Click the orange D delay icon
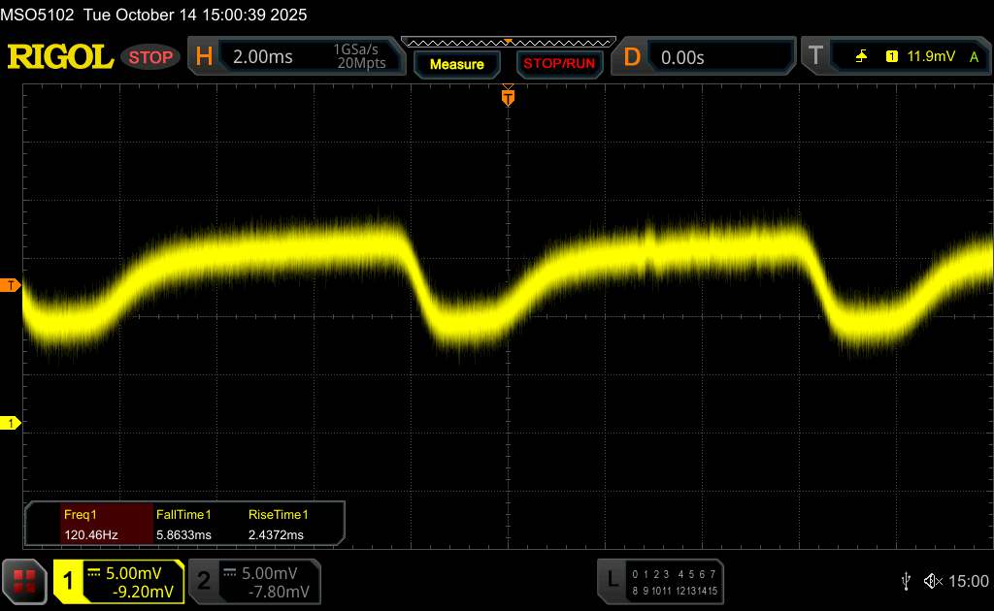 632,57
